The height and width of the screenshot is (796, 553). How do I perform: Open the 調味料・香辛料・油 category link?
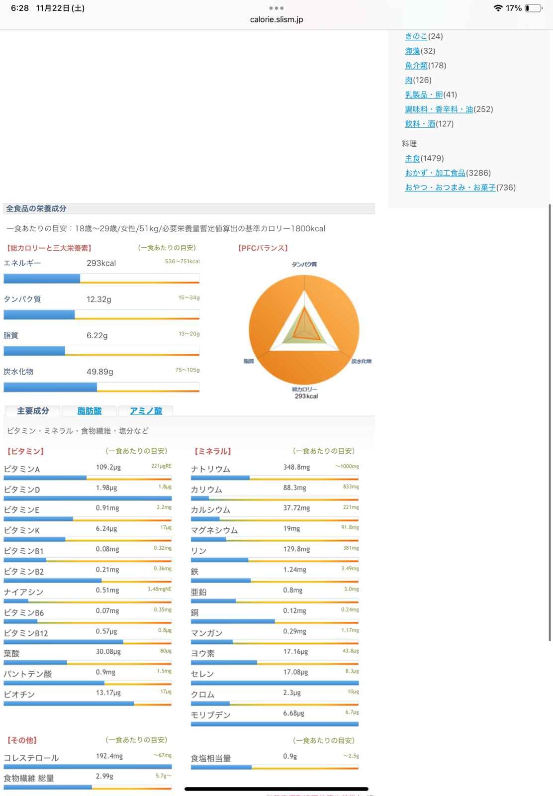coord(439,109)
